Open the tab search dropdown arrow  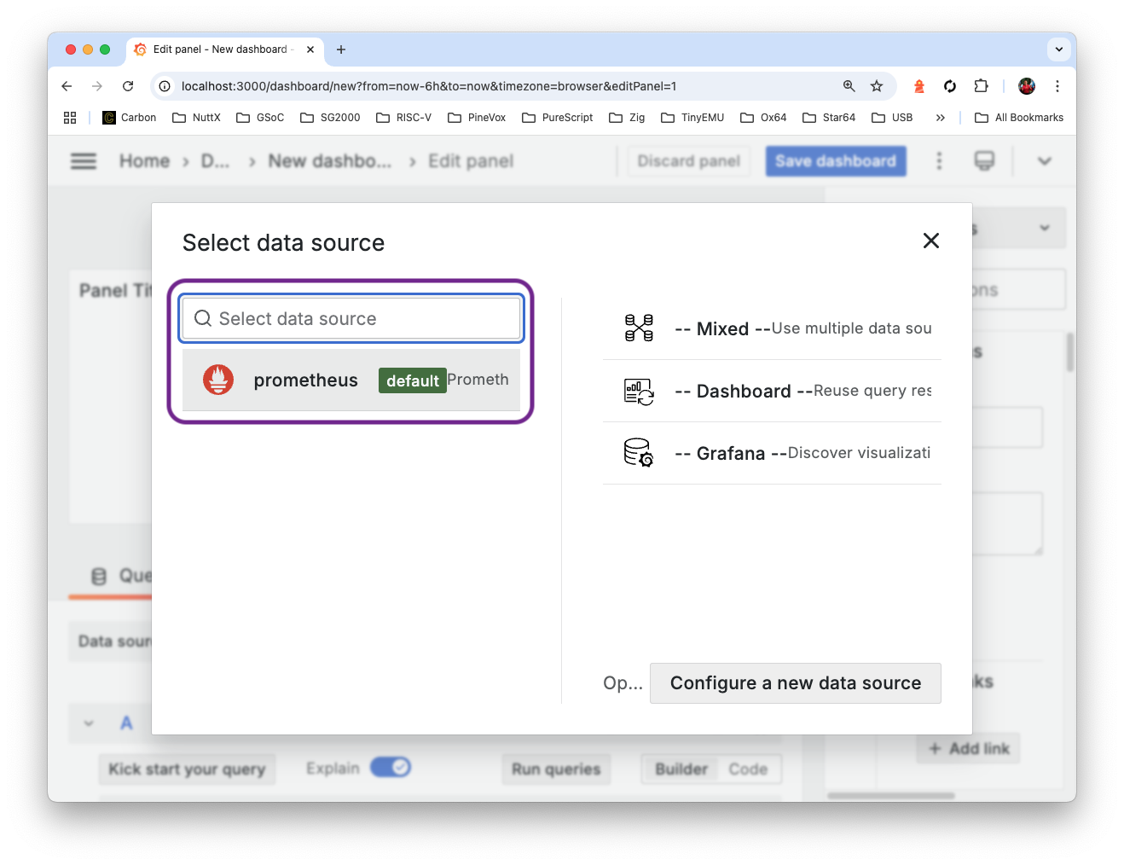pos(1058,49)
